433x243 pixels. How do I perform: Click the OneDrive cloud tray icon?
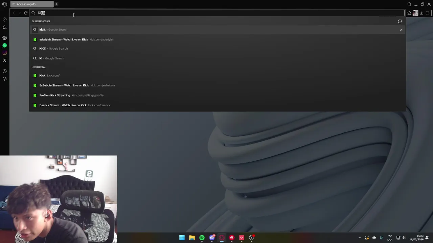tap(374, 238)
